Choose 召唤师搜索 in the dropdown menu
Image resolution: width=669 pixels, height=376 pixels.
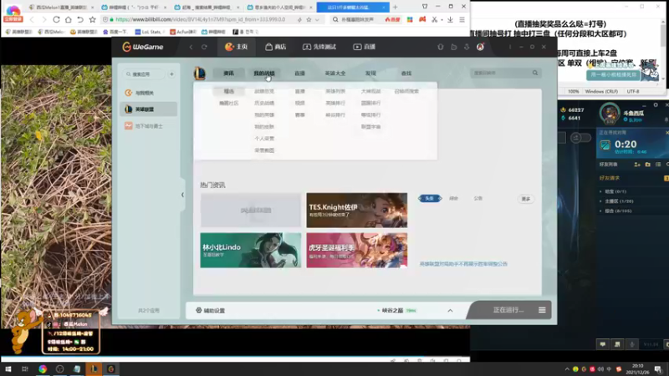(x=406, y=91)
